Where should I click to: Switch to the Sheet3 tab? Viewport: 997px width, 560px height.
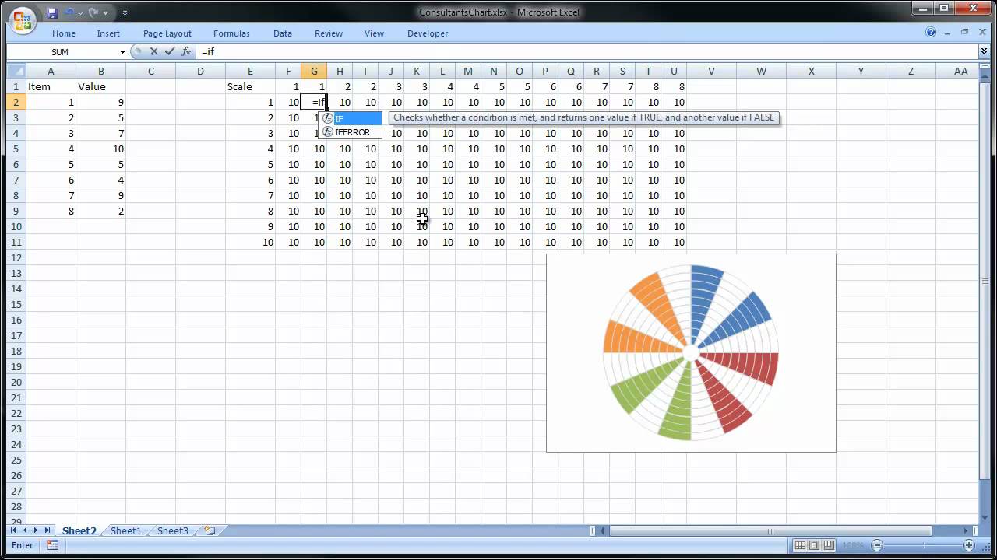point(172,530)
